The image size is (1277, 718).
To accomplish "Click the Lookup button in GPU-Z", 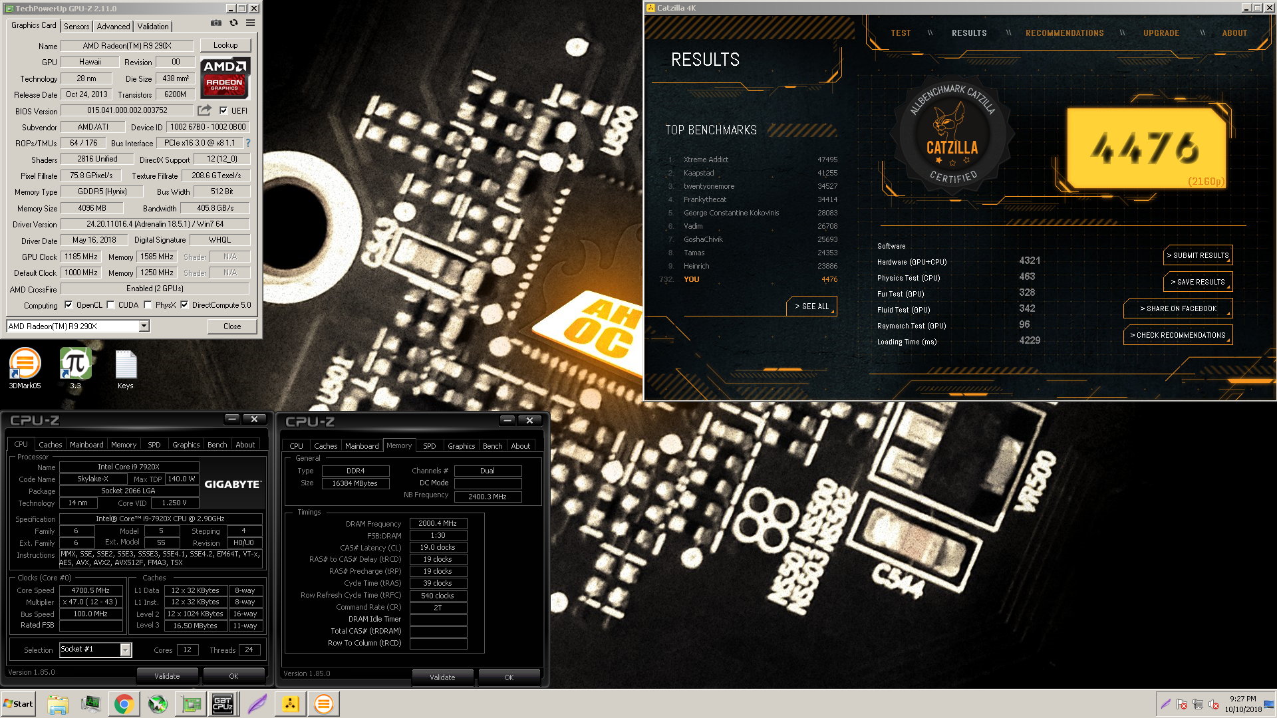I will tap(225, 45).
